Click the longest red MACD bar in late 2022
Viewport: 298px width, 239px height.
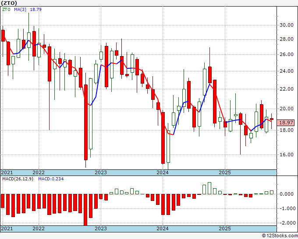[x=85, y=210]
